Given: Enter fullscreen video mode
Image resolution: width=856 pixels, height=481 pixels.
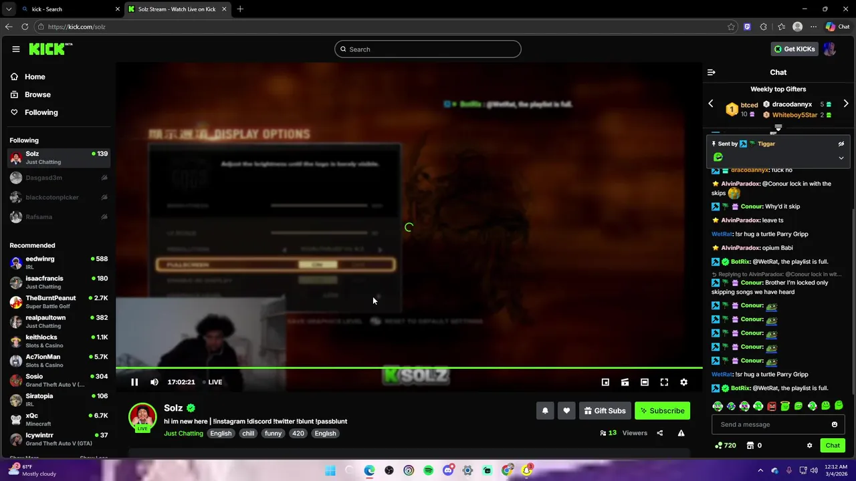Looking at the screenshot, I should [664, 382].
